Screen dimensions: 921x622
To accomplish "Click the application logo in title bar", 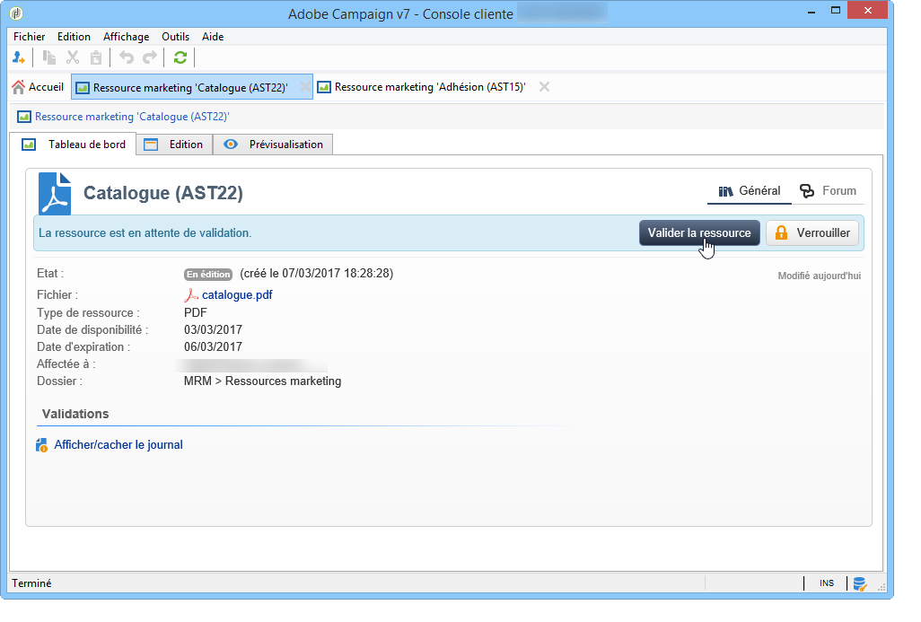I will click(x=16, y=13).
